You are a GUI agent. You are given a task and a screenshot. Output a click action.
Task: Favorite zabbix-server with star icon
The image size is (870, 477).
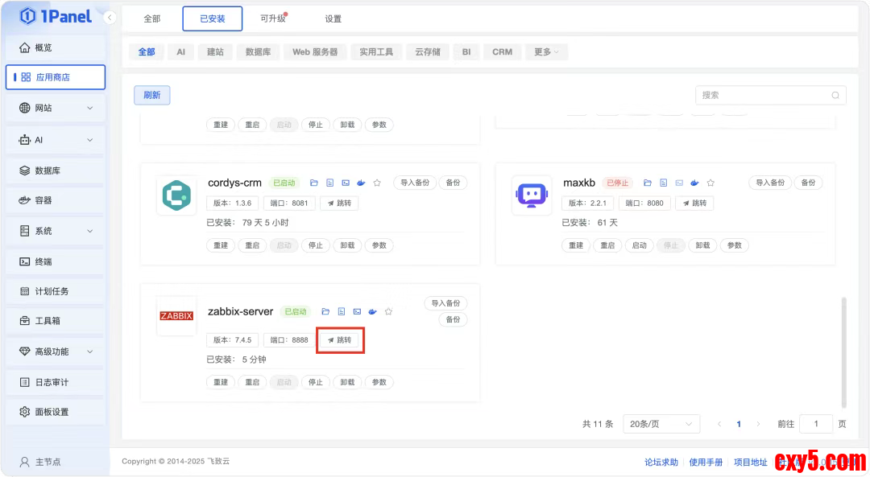(x=388, y=311)
